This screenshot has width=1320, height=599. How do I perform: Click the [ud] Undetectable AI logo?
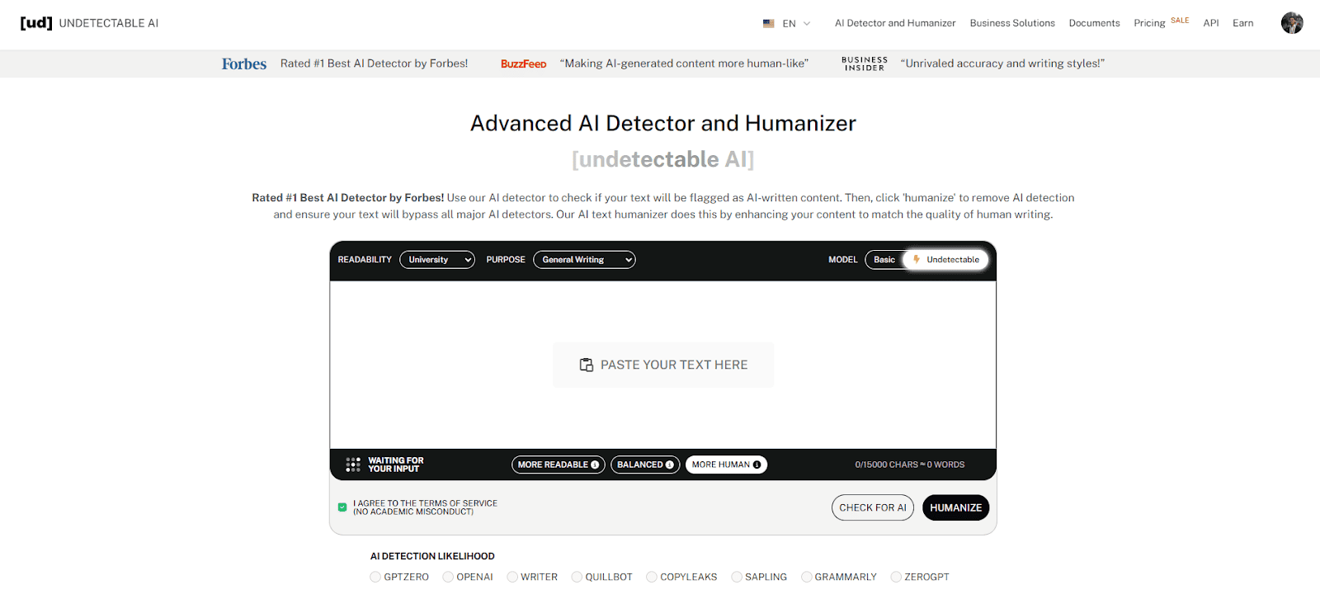click(89, 23)
